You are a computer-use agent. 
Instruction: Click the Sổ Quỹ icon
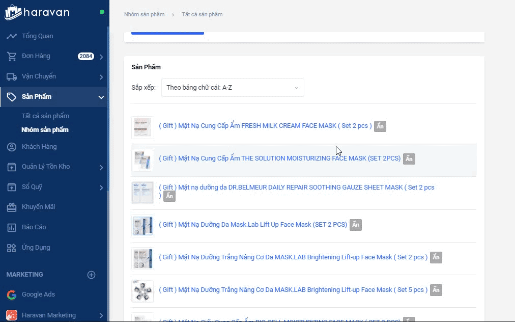12,187
